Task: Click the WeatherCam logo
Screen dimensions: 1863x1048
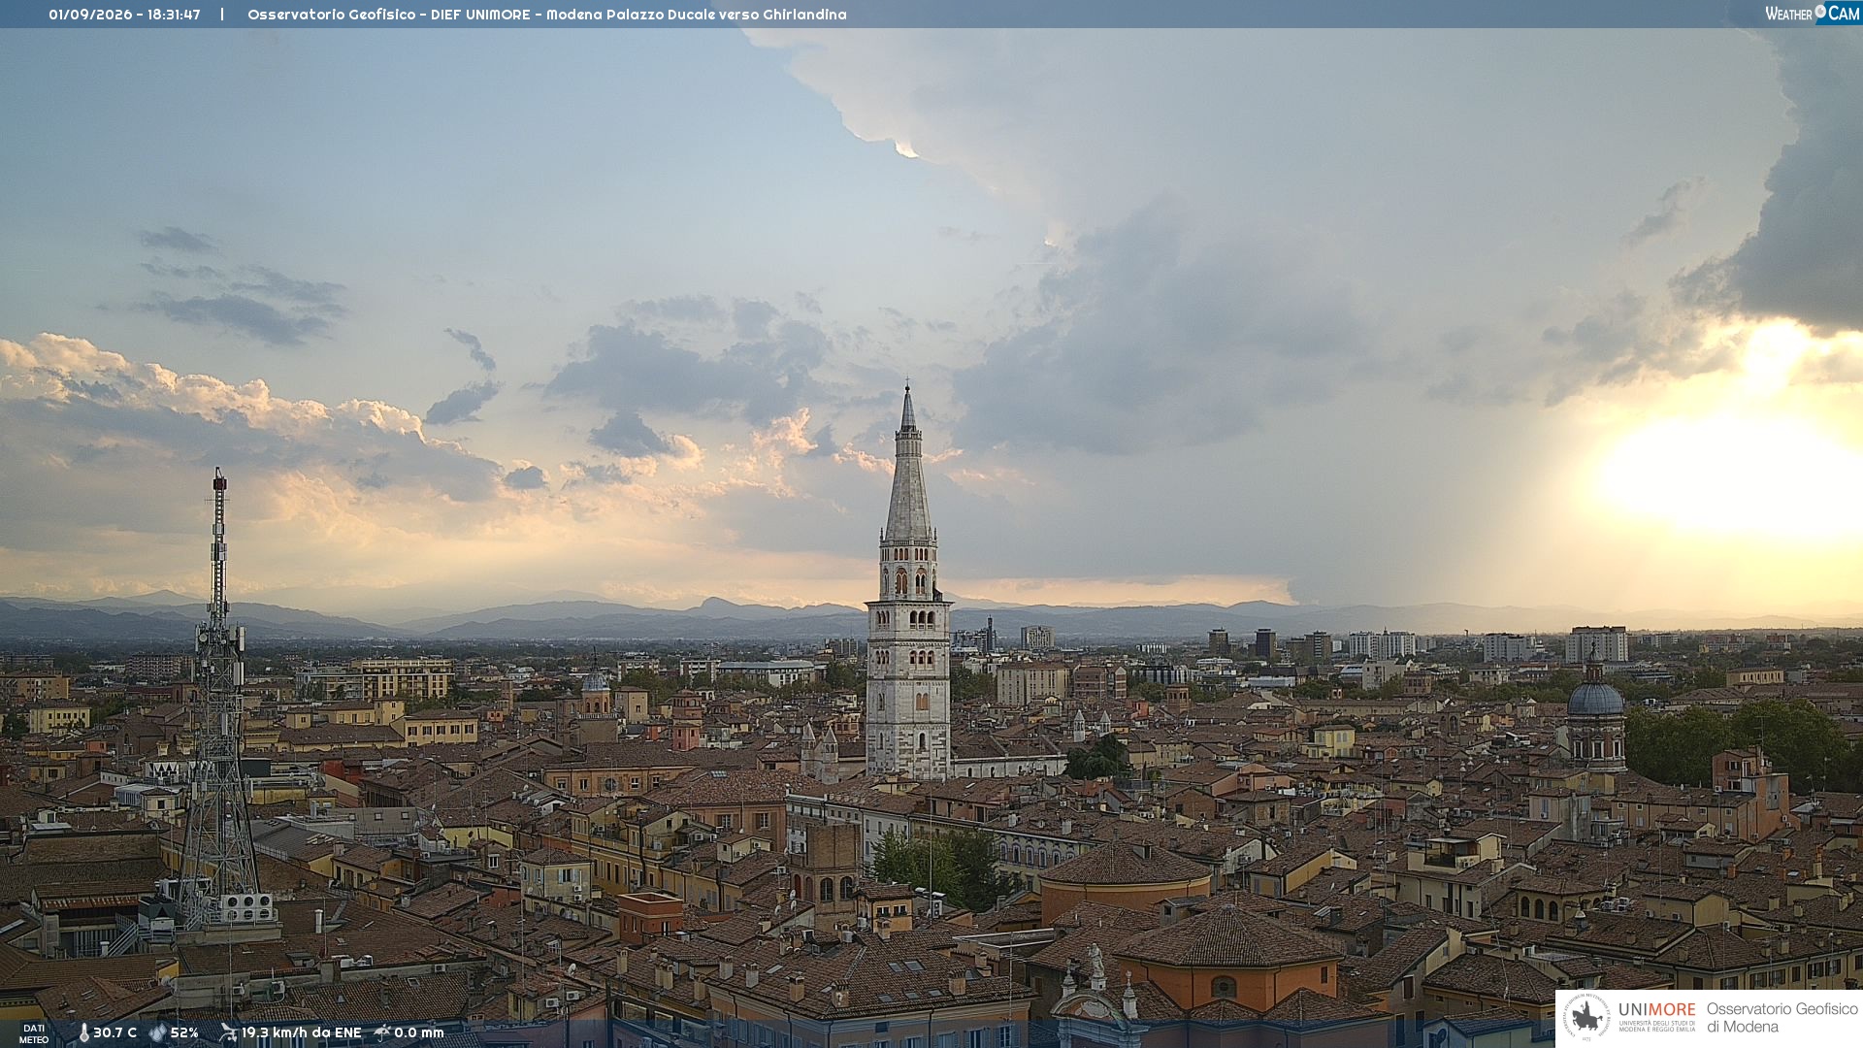Action: 1812,14
